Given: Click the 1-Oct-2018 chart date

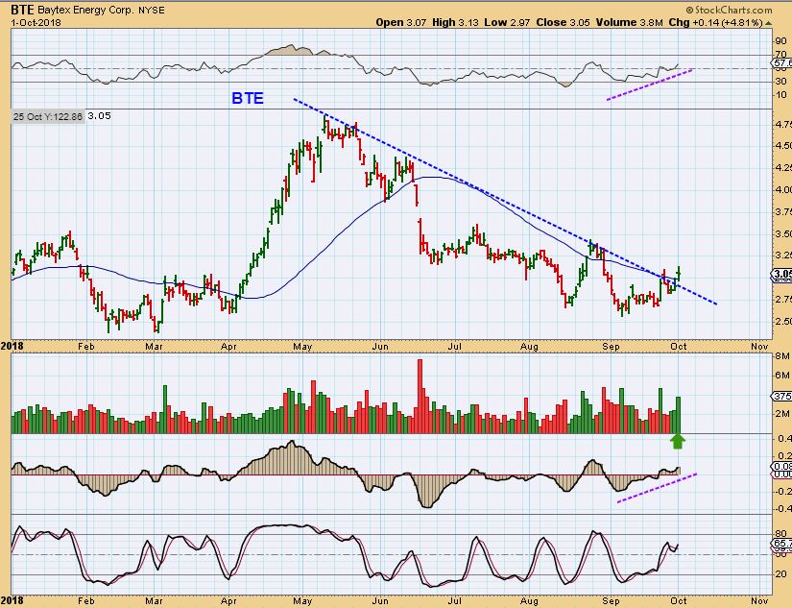Looking at the screenshot, I should pos(36,23).
